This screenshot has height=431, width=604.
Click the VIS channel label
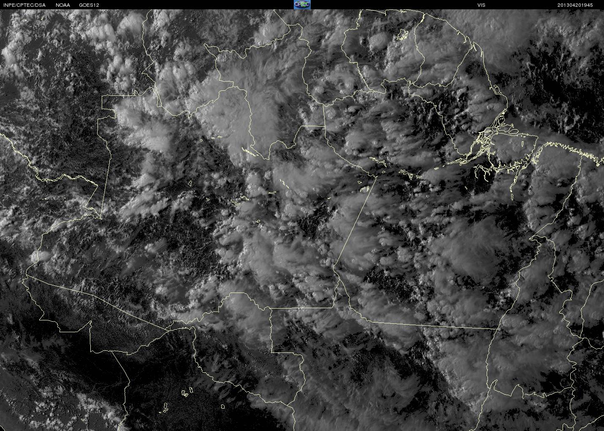(481, 5)
